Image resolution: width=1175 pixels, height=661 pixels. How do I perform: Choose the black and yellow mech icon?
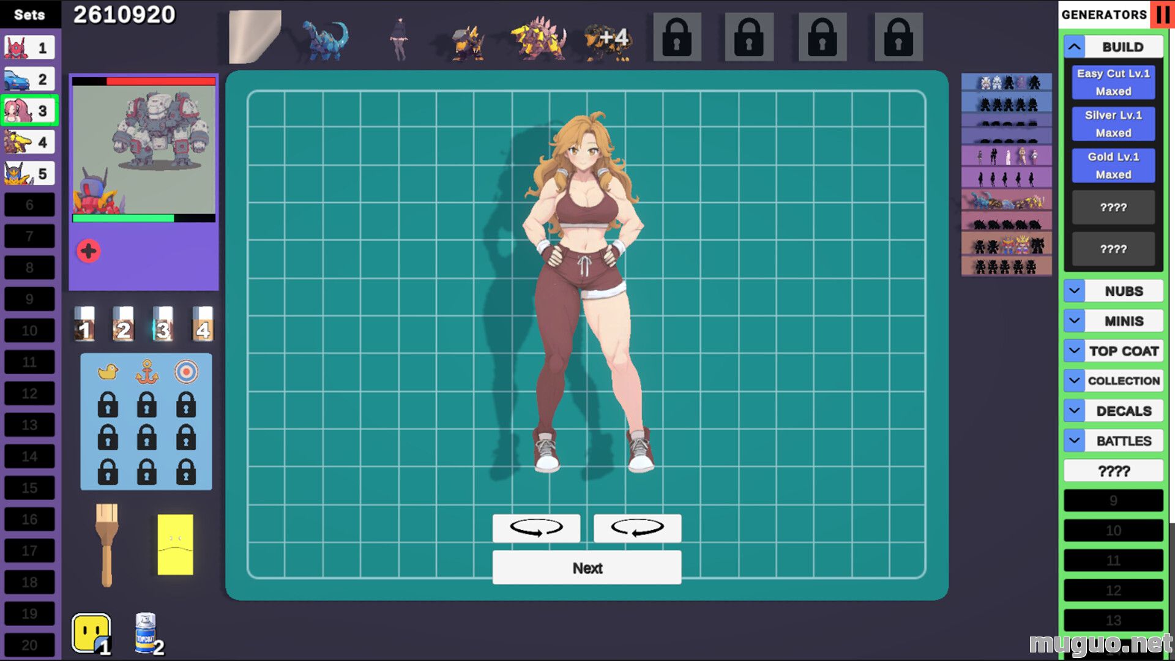click(x=468, y=42)
